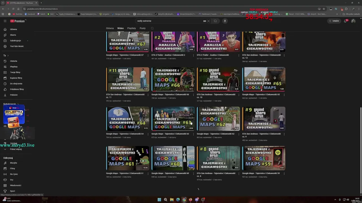Reload the page in the browser
Image resolution: width=362 pixels, height=203 pixels.
(x=14, y=9)
